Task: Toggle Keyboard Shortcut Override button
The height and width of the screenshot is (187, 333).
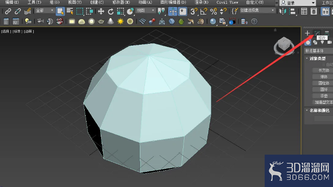Action: (182, 11)
